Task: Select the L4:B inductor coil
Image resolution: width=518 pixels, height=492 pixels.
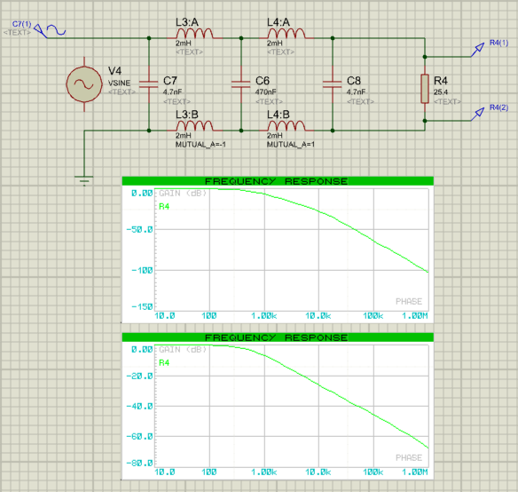Action: point(286,126)
